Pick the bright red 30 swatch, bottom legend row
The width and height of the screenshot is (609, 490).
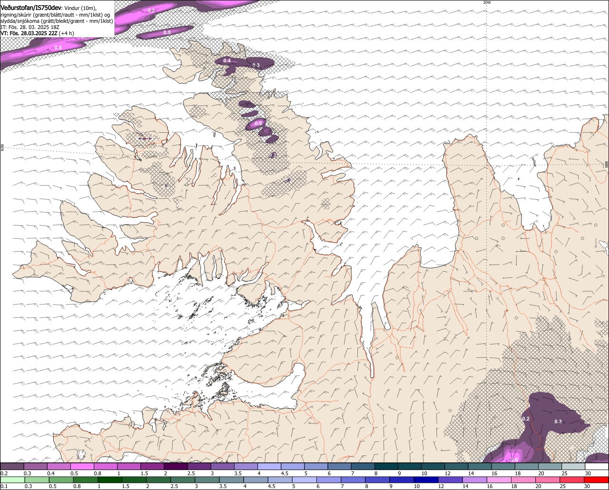click(597, 480)
